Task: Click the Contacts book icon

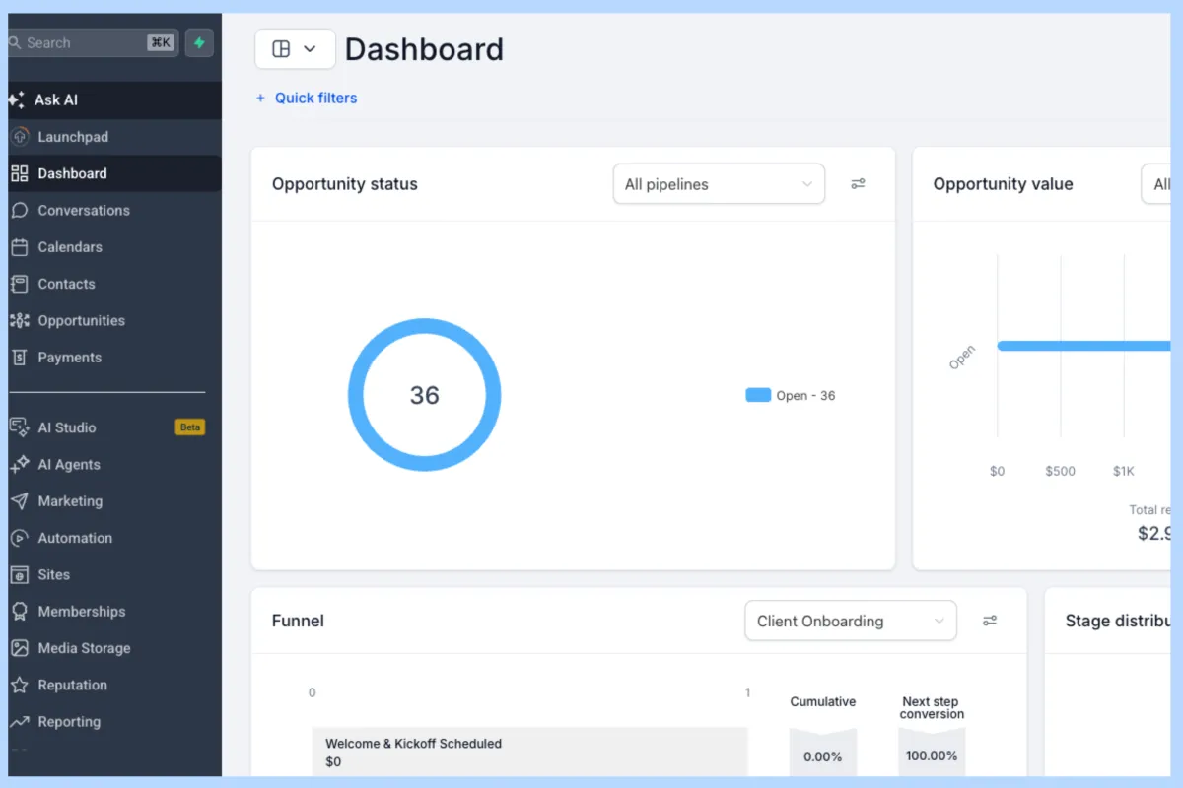Action: click(x=19, y=284)
